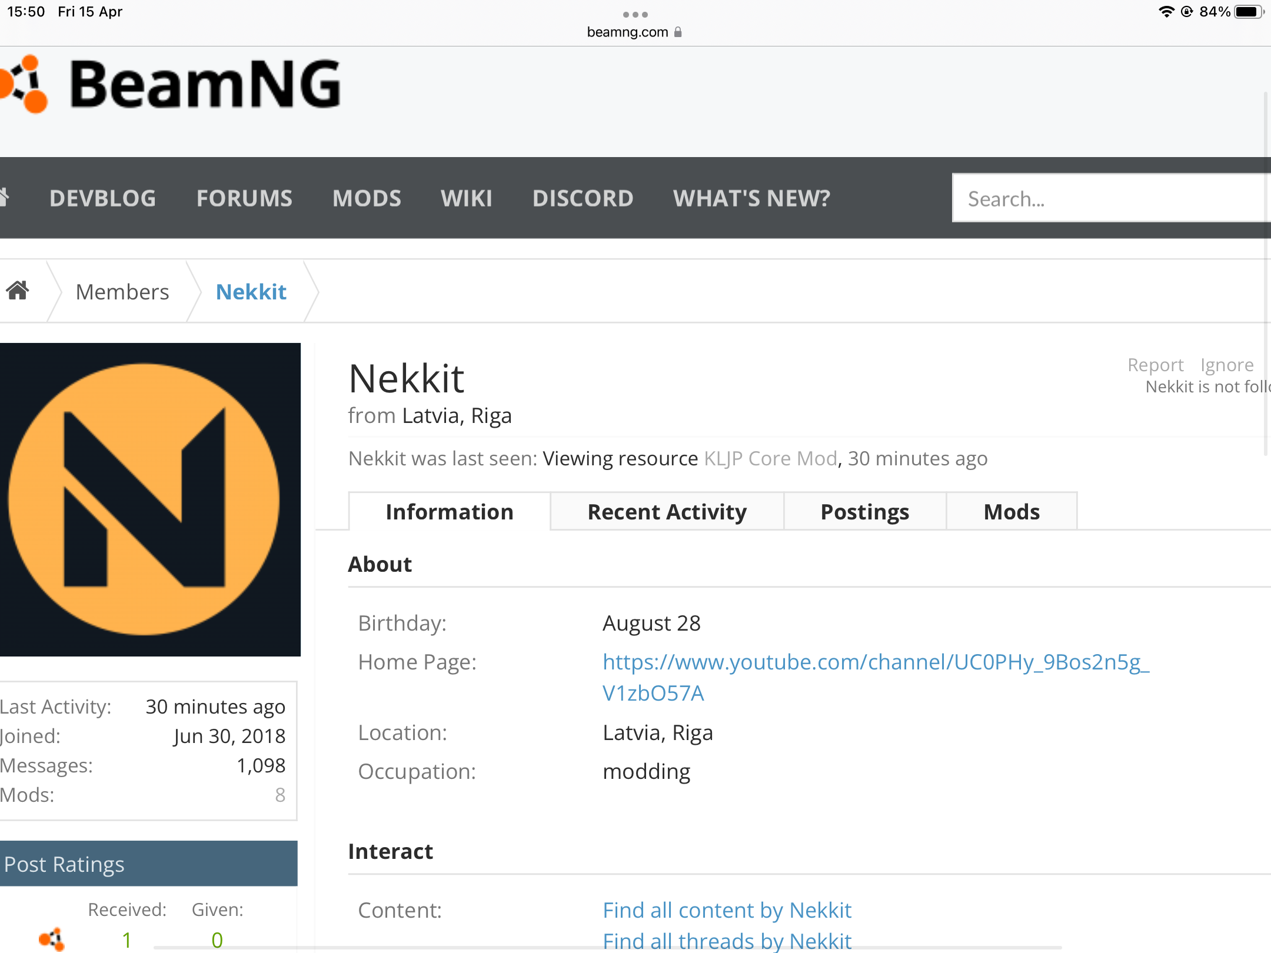The image size is (1271, 953).
Task: Click the status bar time 15:50
Action: (x=26, y=12)
